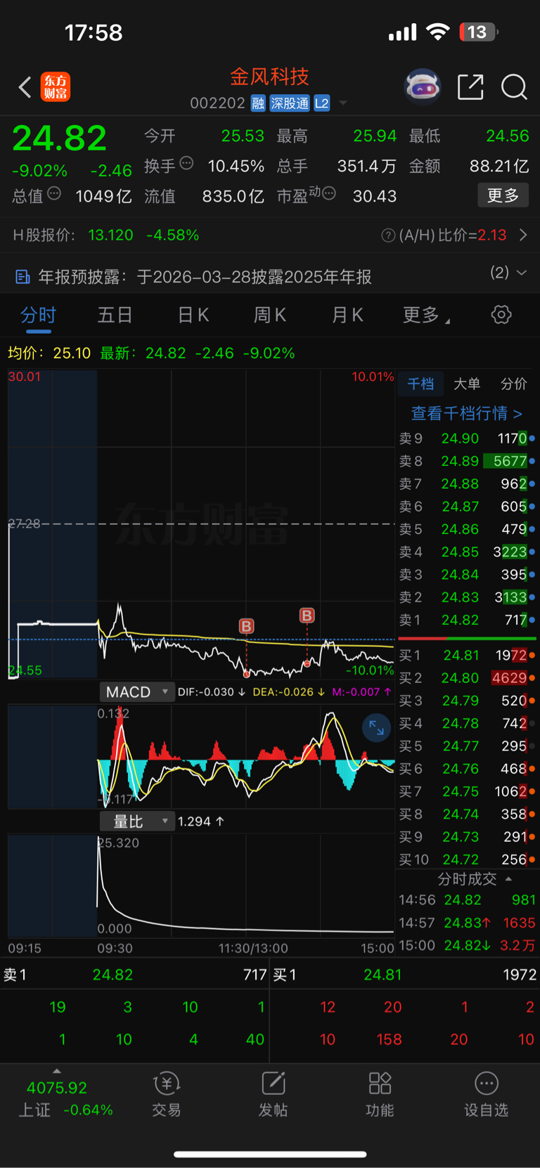Switch to the 日K tab
Screen dimensions: 540x1168
click(193, 315)
